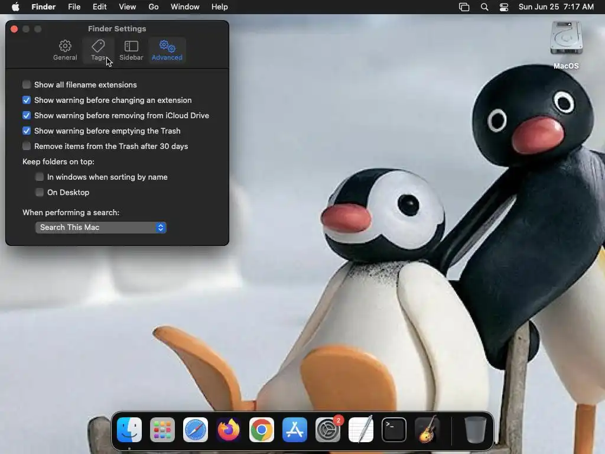This screenshot has height=454, width=605.
Task: Launch Safari from the Dock
Action: coord(196,430)
